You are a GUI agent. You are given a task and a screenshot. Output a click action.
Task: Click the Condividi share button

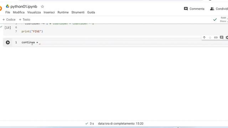219,9
